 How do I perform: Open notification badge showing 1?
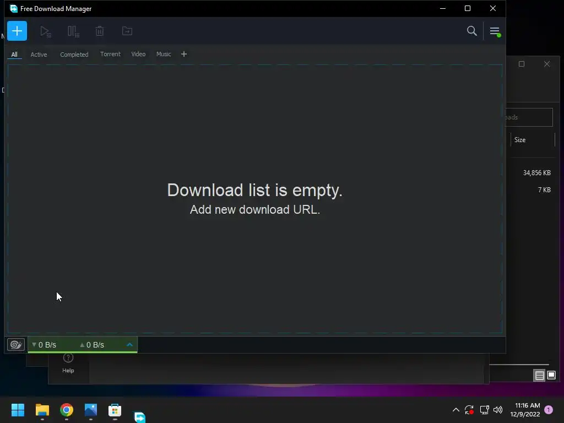[549, 410]
